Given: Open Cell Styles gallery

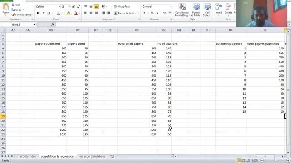Looking at the screenshot, I should click(207, 10).
